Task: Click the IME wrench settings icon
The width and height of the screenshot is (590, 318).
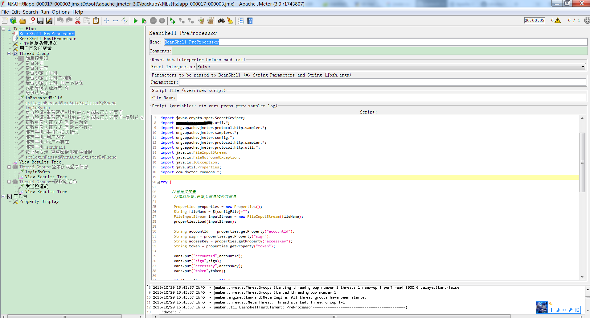Action: point(571,310)
